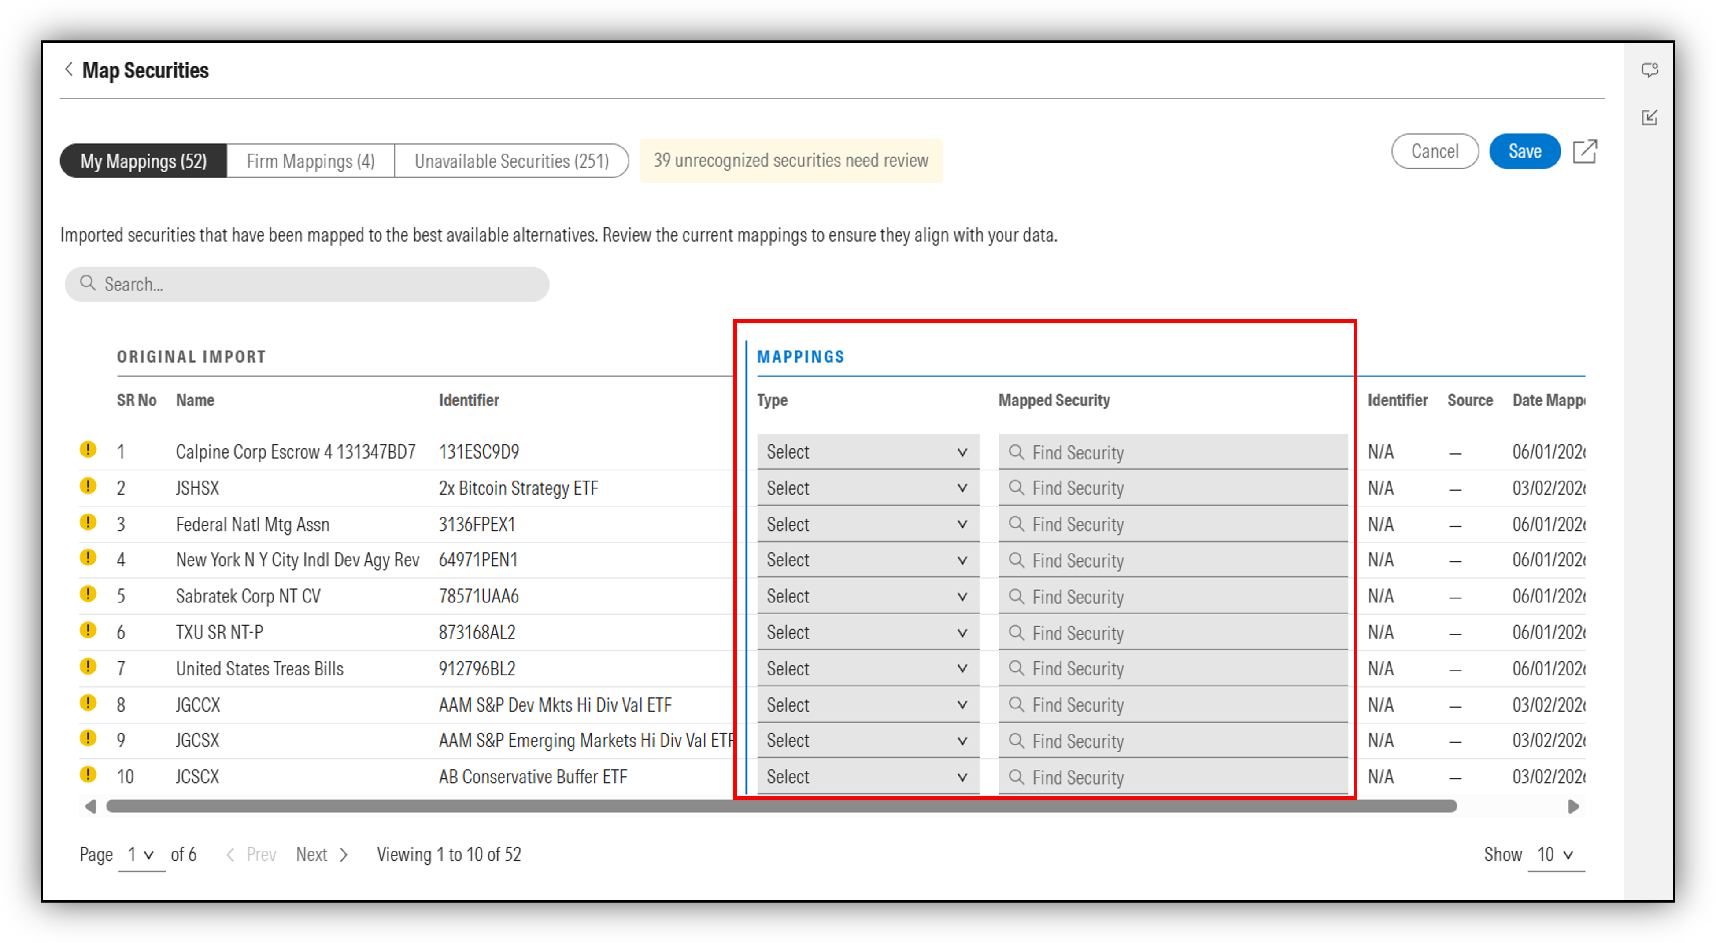The image size is (1716, 943).
Task: Click Find Security field for United States Treas Bills
Action: tap(1172, 669)
